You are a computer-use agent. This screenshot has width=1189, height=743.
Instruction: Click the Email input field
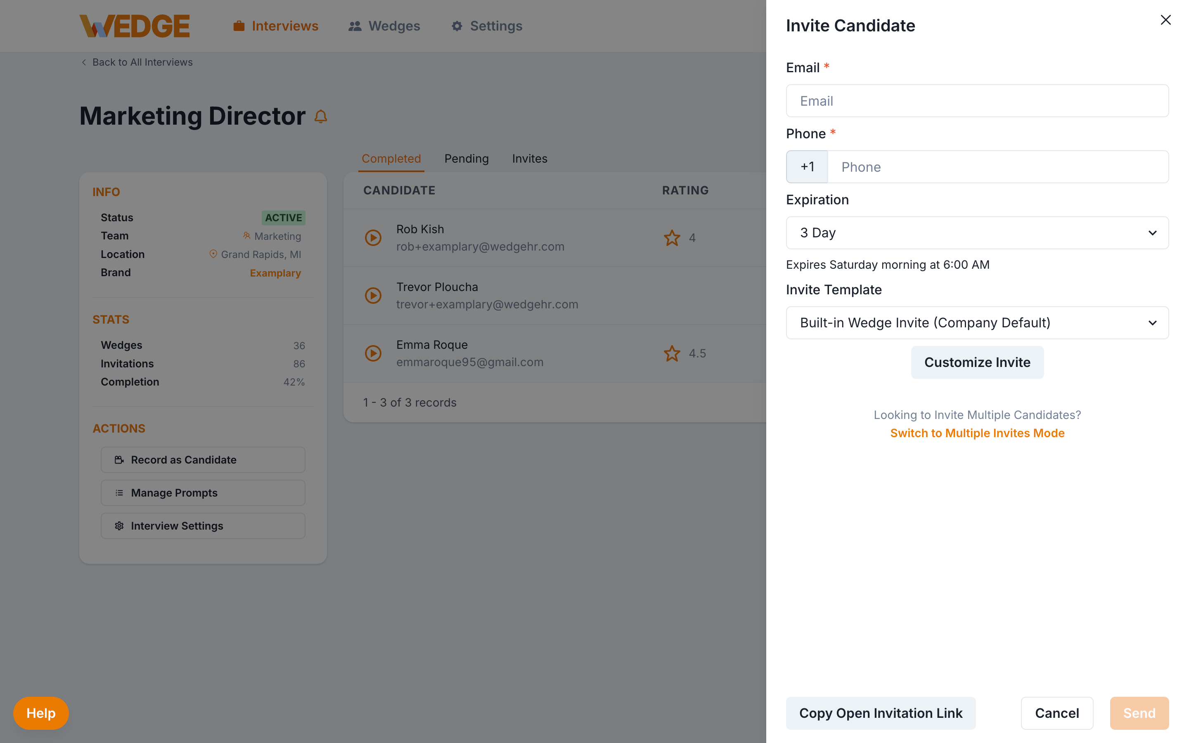[x=977, y=100]
